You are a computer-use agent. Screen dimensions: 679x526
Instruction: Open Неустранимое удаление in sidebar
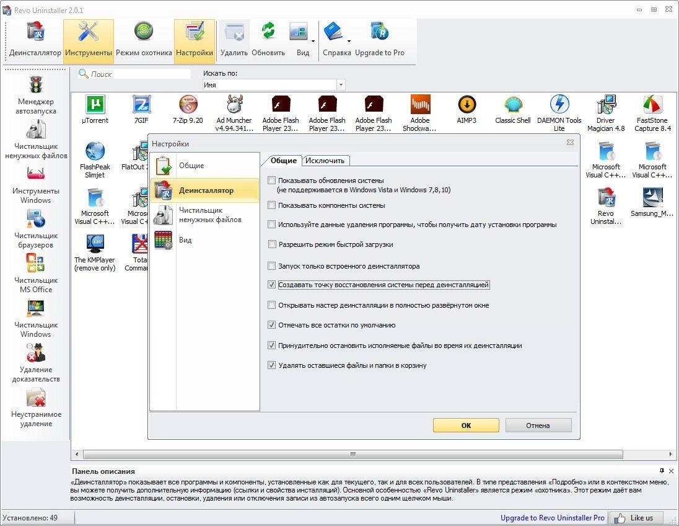(x=36, y=408)
